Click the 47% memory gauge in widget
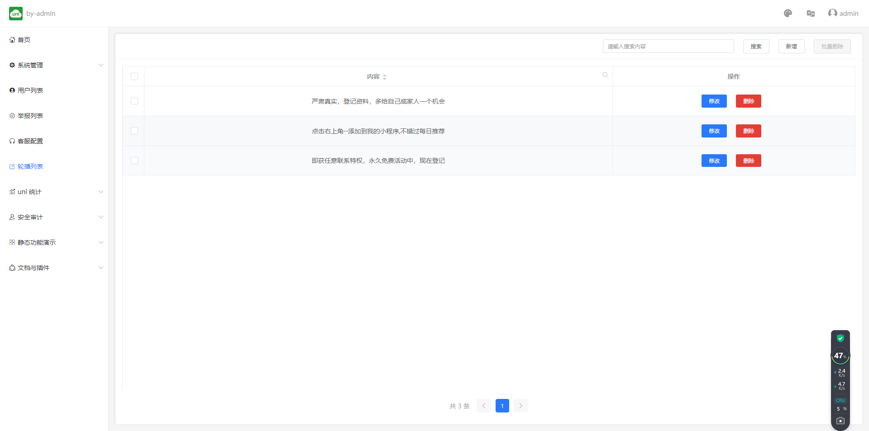 pos(840,356)
